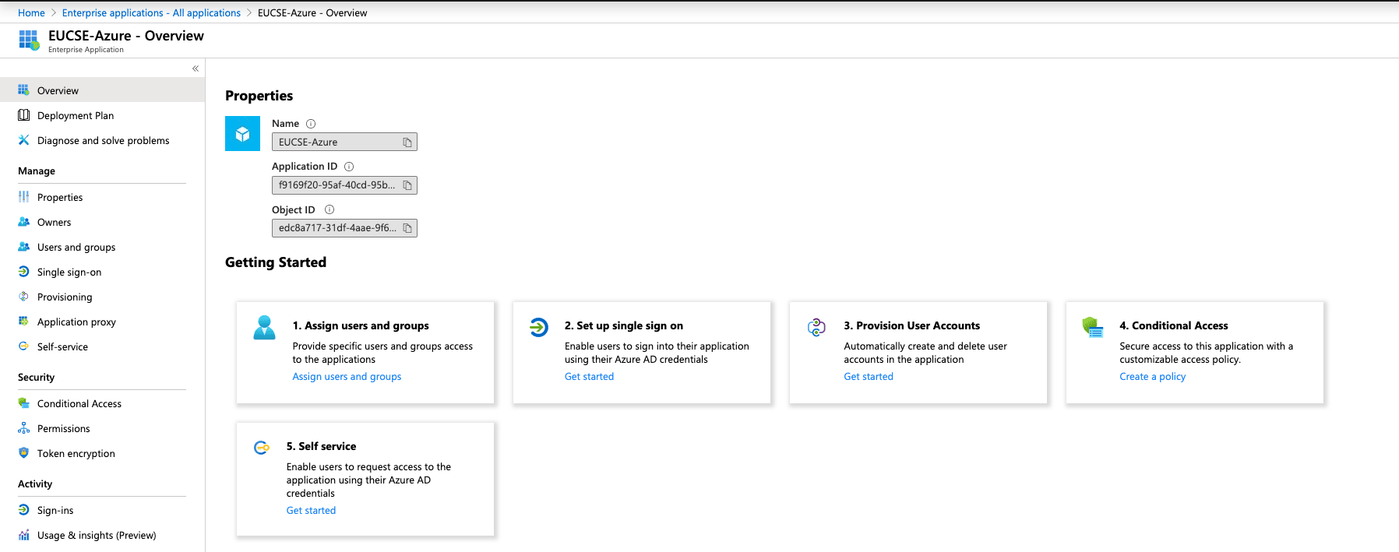The height and width of the screenshot is (552, 1399).
Task: Click the Owners people icon
Action: pos(23,222)
